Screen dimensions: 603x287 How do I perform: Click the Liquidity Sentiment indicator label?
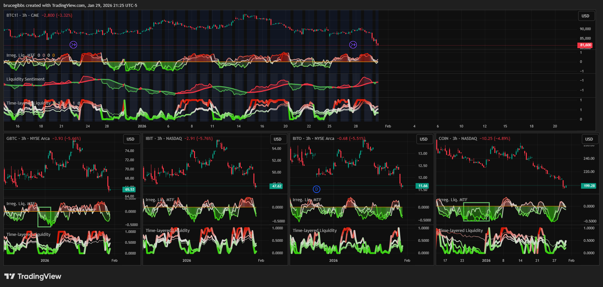pos(26,79)
